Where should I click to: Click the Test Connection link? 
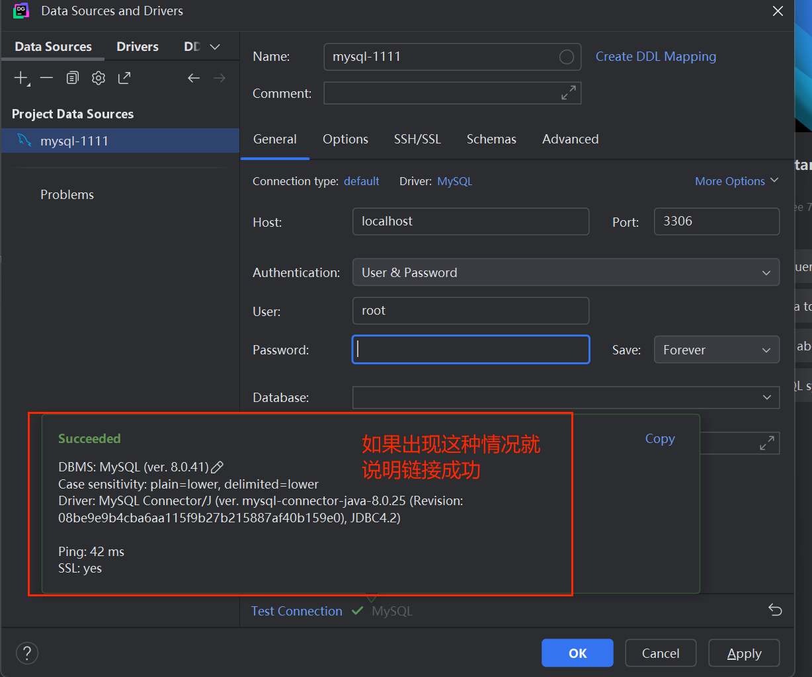[297, 611]
